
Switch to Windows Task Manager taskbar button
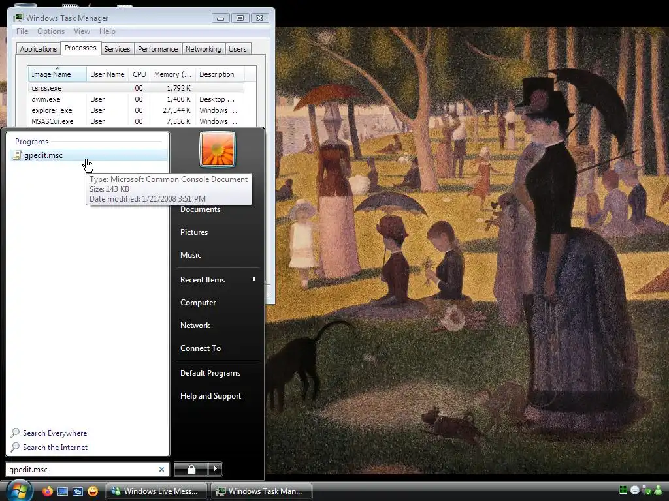tap(261, 491)
